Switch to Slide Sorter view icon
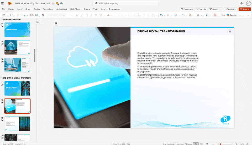The width and height of the screenshot is (252, 145). [202, 144]
